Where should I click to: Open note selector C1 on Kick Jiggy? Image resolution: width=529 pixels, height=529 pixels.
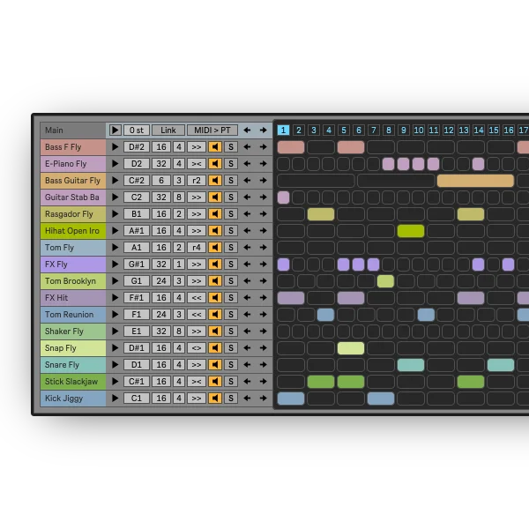pos(137,399)
